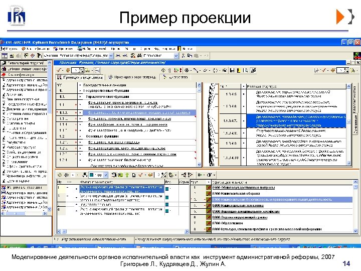Click the window layout icon in main toolbar

(x=5, y=56)
